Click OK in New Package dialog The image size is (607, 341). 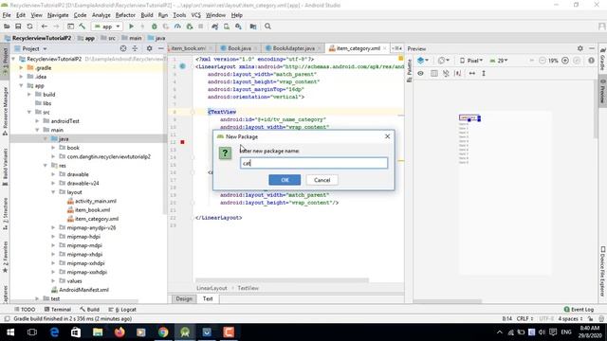tap(285, 180)
